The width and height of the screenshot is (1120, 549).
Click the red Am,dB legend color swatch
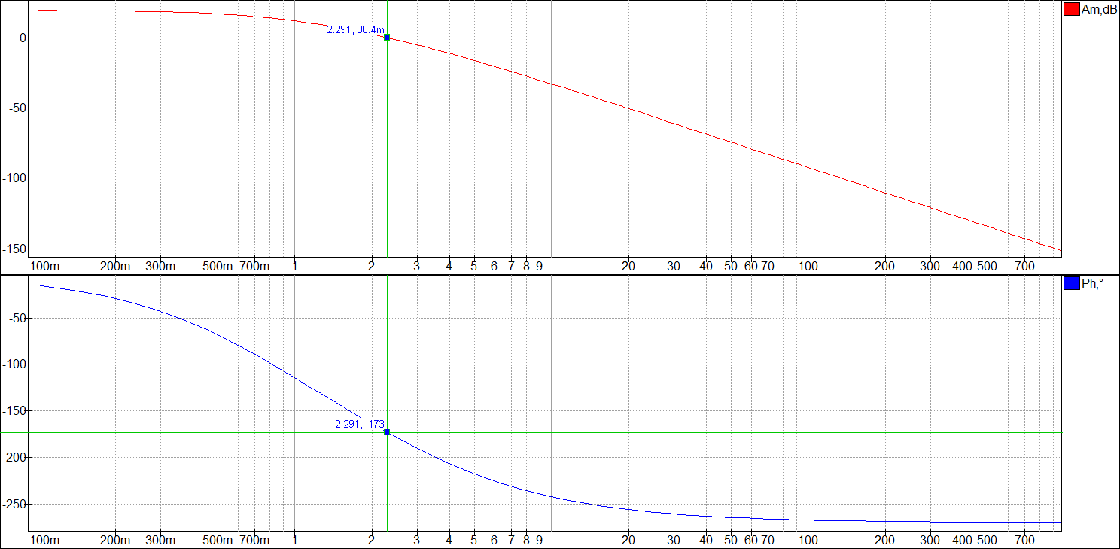pos(1070,9)
